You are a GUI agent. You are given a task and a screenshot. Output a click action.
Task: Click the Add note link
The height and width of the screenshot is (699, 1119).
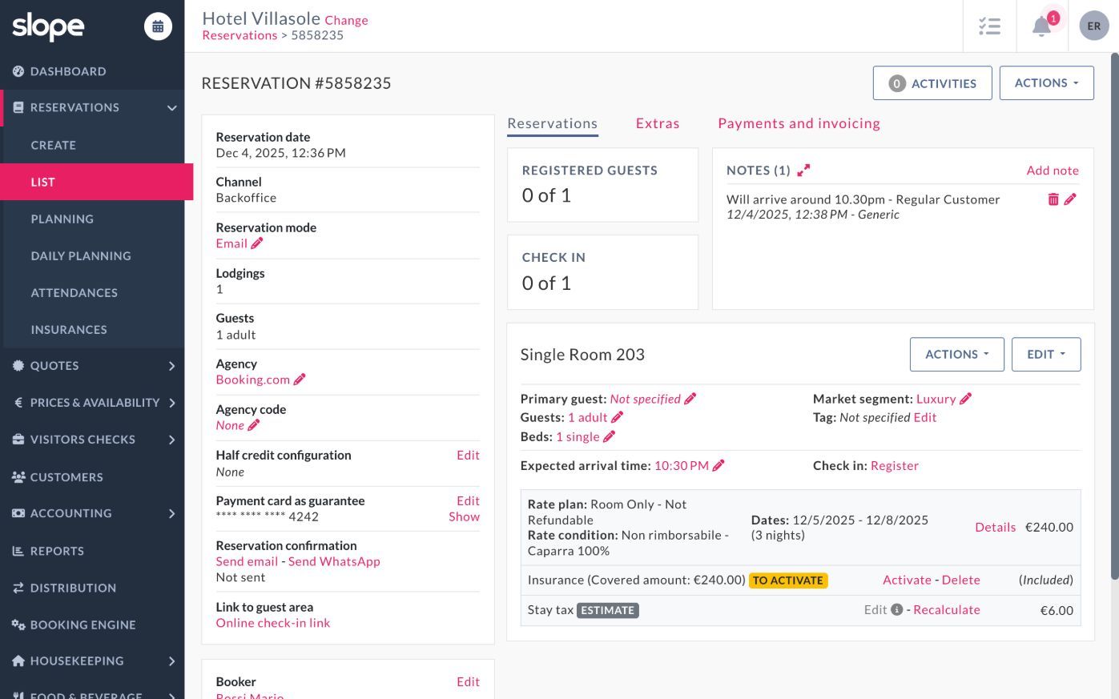pos(1053,171)
